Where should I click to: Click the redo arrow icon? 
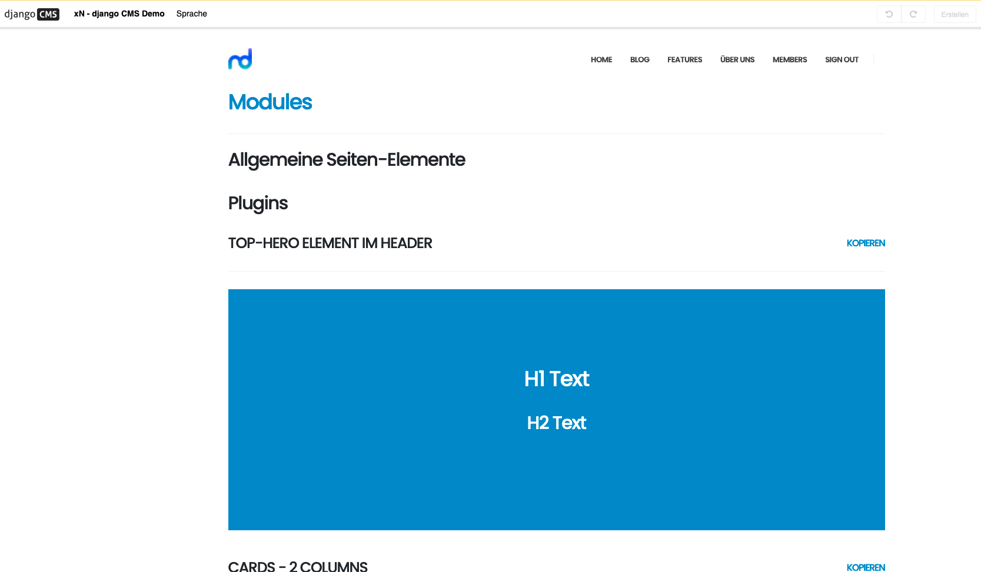(x=913, y=14)
